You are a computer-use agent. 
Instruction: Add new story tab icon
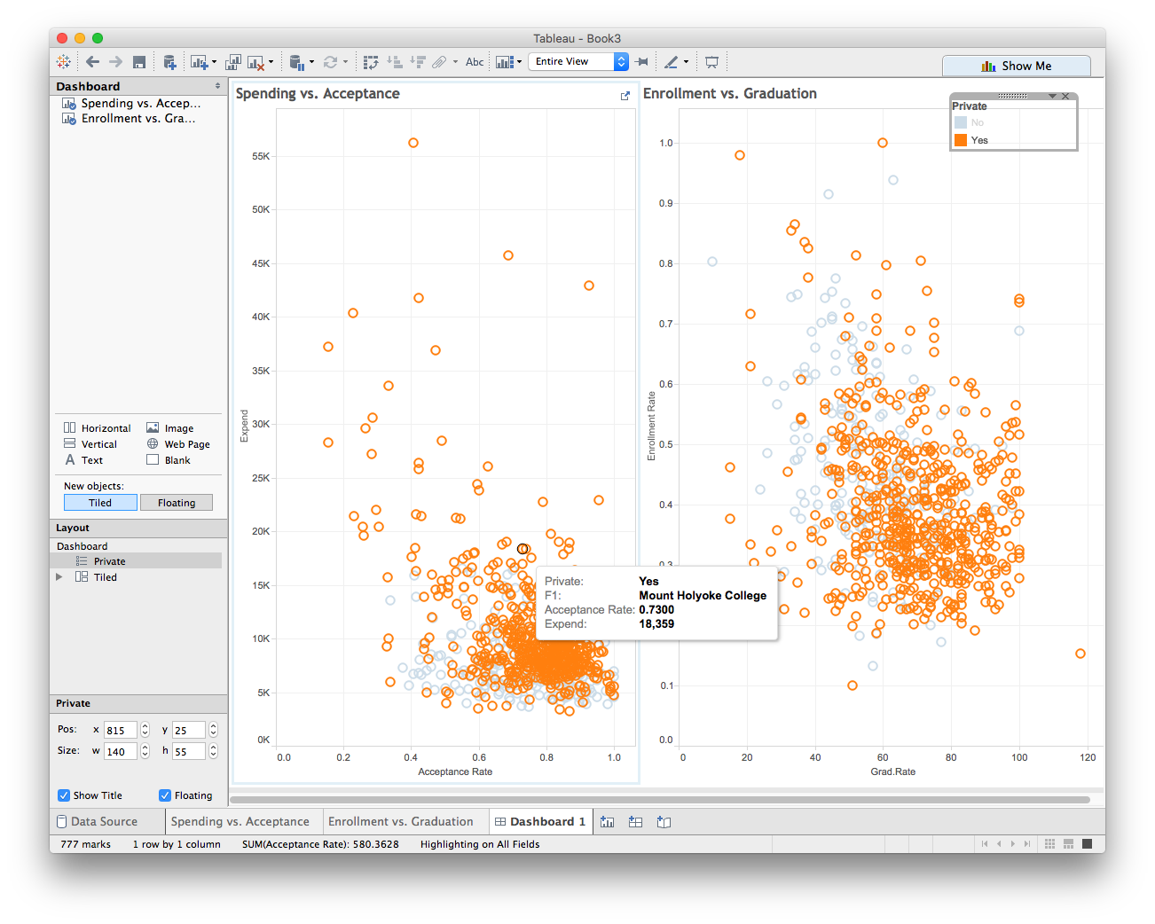pos(664,822)
